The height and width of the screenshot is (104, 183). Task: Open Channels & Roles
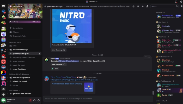[x=25, y=36]
